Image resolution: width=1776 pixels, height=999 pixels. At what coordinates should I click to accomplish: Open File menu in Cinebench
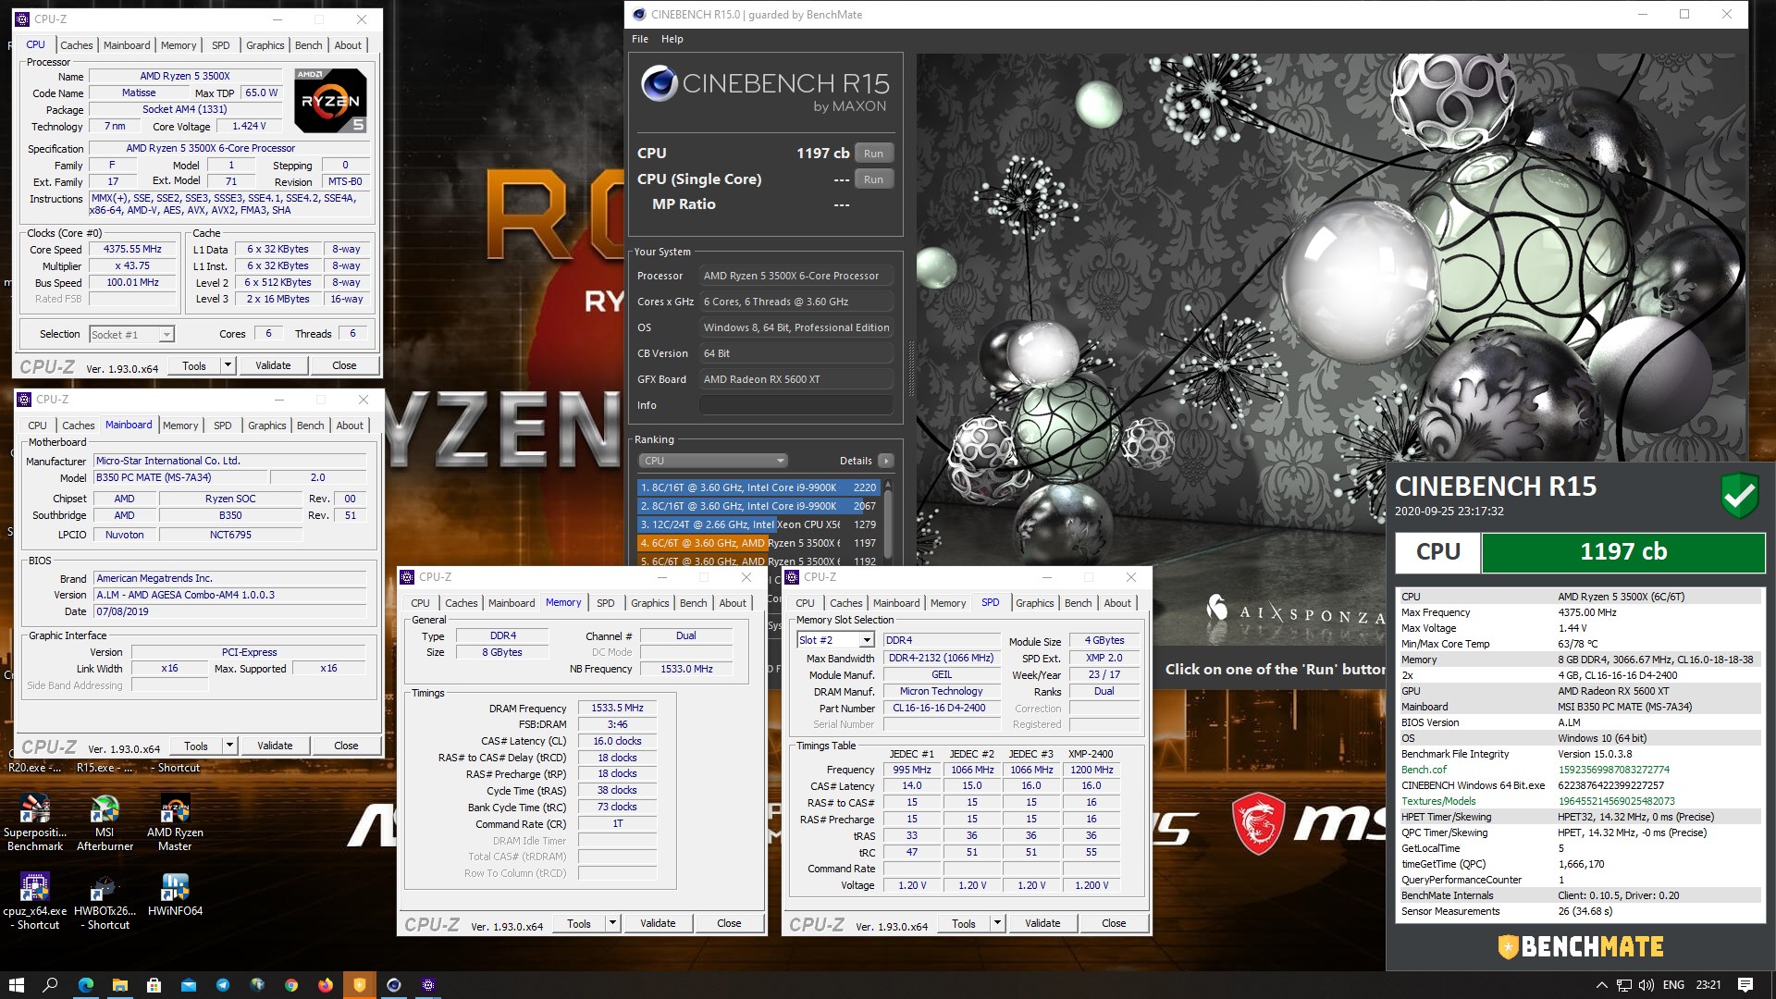(x=640, y=39)
